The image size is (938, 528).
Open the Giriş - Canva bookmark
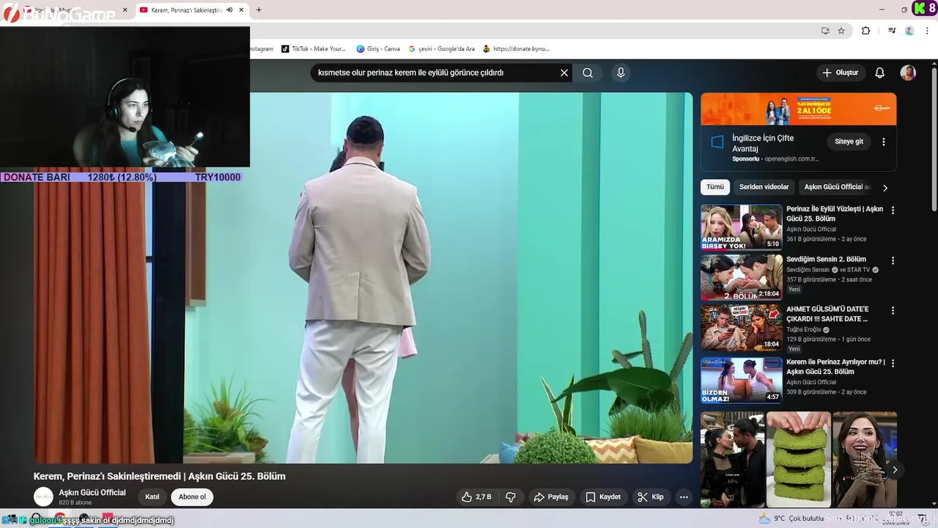[x=378, y=48]
